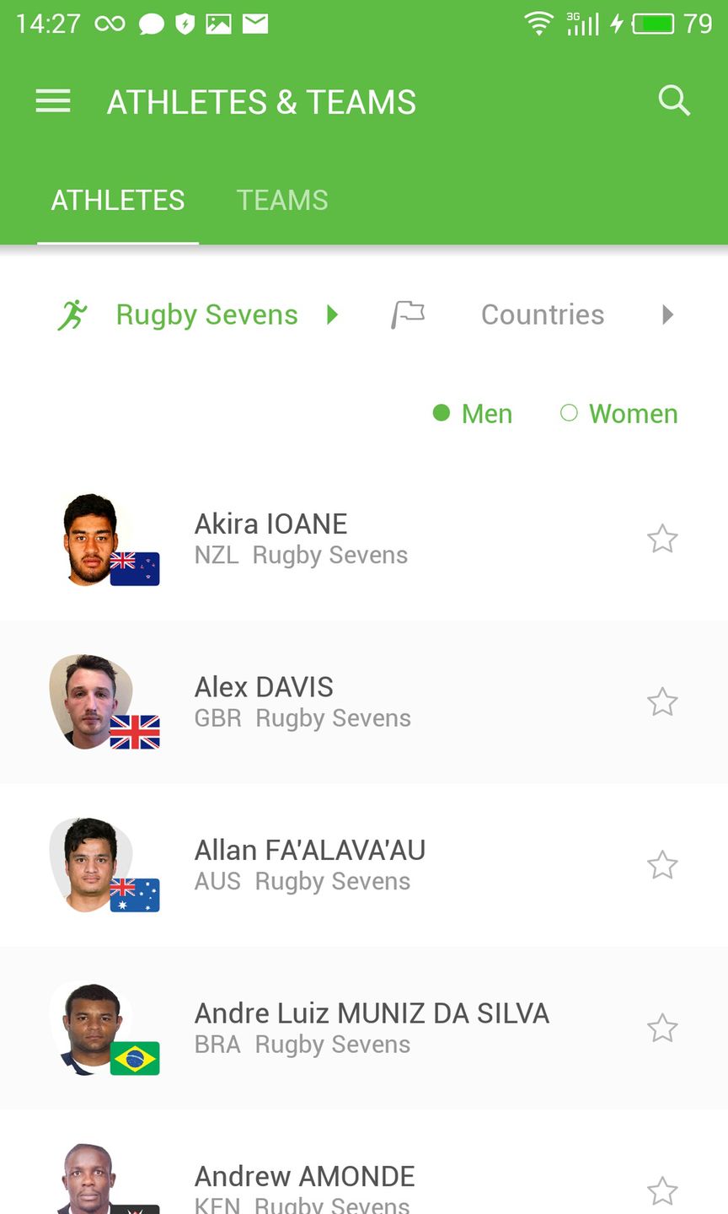Switch filter to Women
The height and width of the screenshot is (1214, 728).
click(619, 413)
